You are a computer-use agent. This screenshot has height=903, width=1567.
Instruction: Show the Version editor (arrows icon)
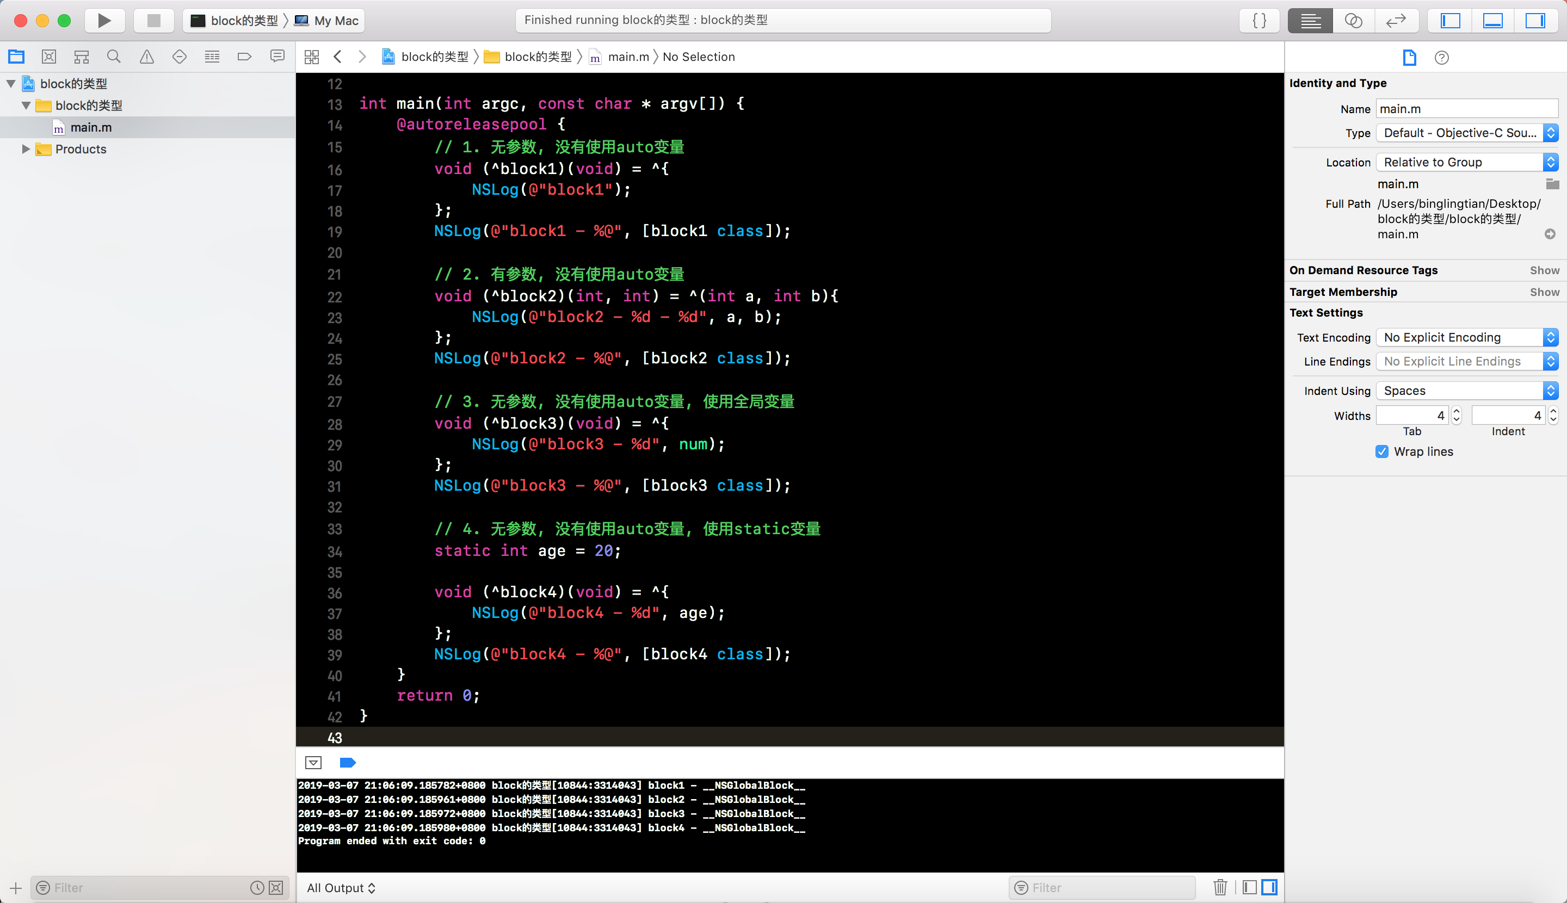(1396, 21)
